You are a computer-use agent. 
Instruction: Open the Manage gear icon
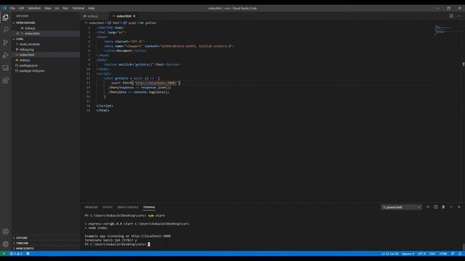click(x=5, y=244)
